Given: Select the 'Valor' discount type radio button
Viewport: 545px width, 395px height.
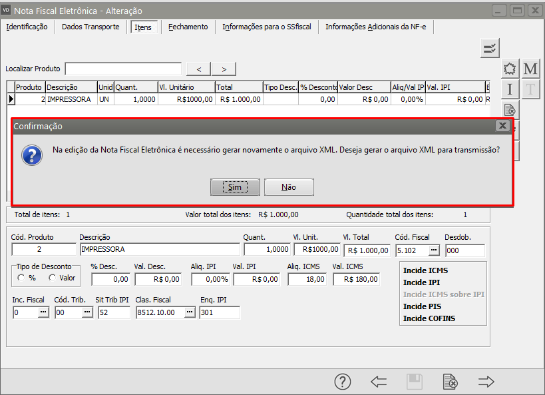Looking at the screenshot, I should (x=52, y=278).
